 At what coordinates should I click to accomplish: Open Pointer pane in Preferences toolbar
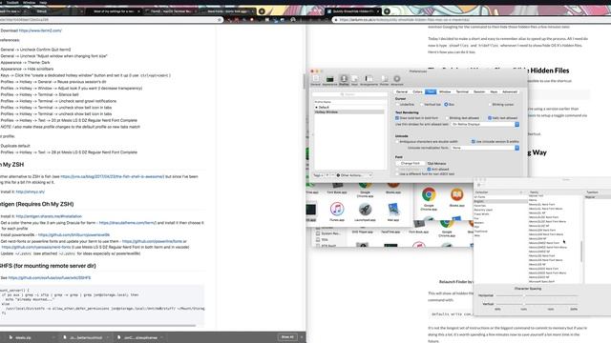pyautogui.click(x=384, y=80)
